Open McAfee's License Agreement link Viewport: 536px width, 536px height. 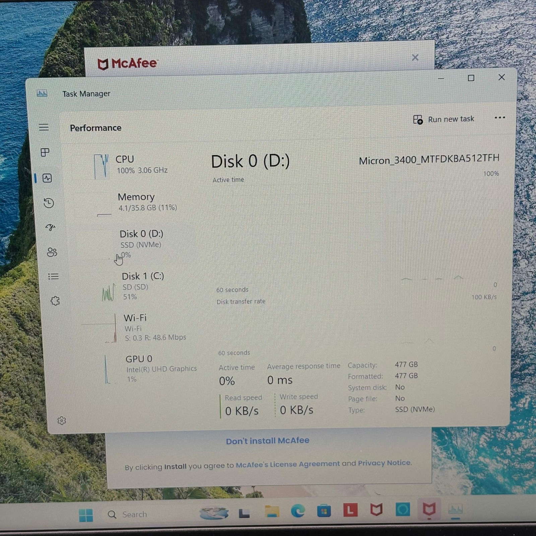[287, 464]
